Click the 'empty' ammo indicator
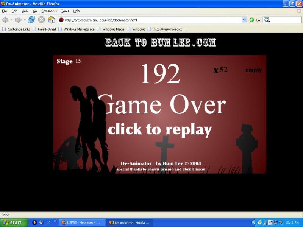This screenshot has width=303, height=227. (x=253, y=70)
